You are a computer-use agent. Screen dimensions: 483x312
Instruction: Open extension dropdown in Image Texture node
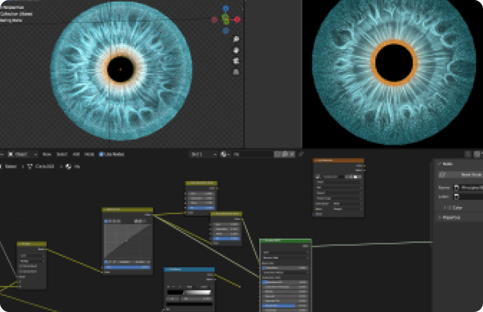point(338,193)
